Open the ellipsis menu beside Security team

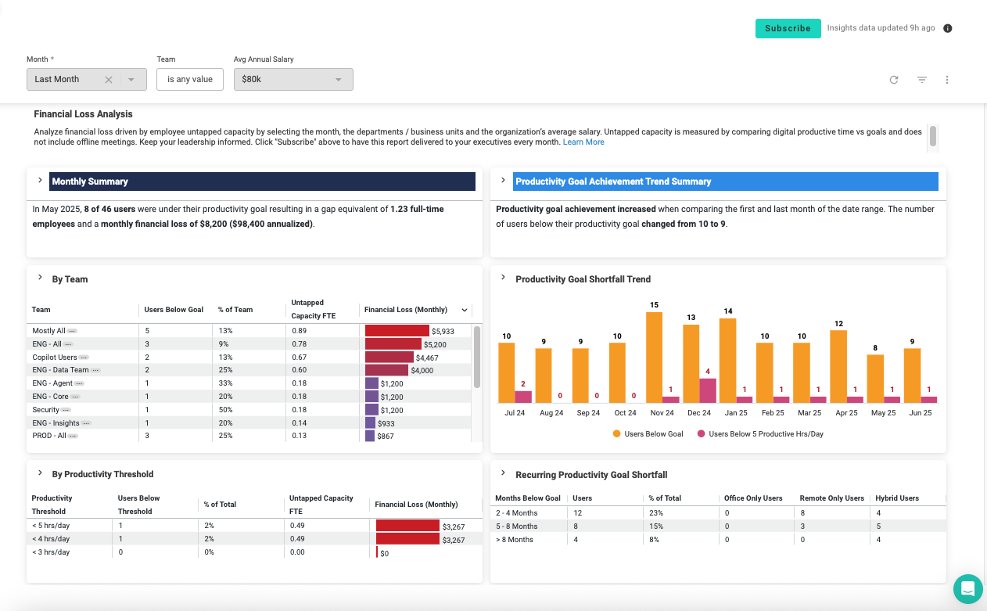(66, 409)
